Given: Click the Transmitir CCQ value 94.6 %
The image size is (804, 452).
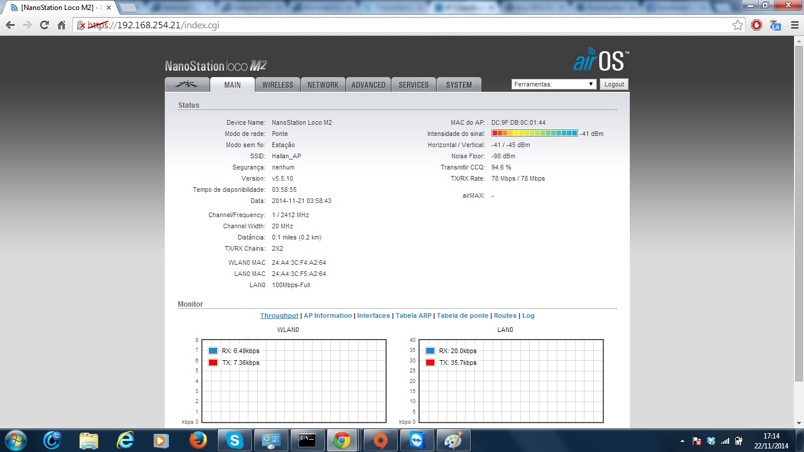Looking at the screenshot, I should click(501, 167).
